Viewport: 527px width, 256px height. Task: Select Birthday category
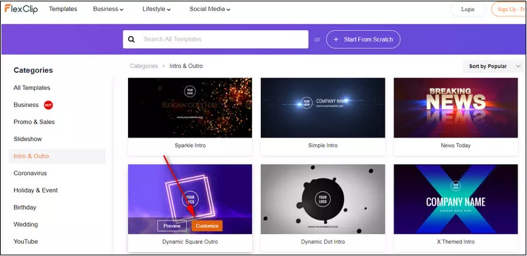tap(25, 207)
